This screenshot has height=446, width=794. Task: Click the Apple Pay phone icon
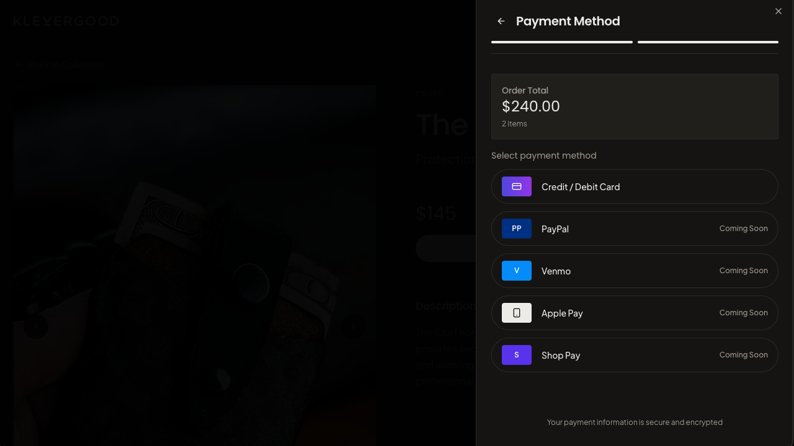[x=517, y=313]
